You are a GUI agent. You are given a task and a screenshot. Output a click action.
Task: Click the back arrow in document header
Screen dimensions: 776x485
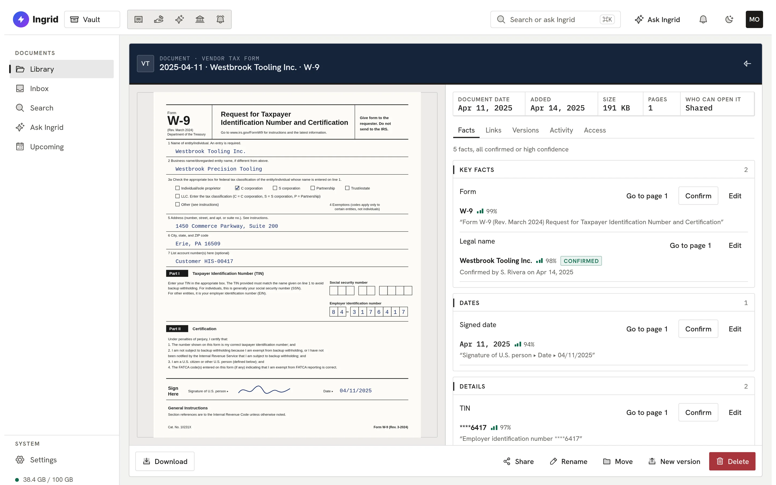(x=747, y=64)
